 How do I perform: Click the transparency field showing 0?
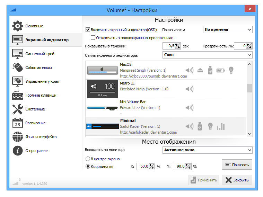(240, 46)
